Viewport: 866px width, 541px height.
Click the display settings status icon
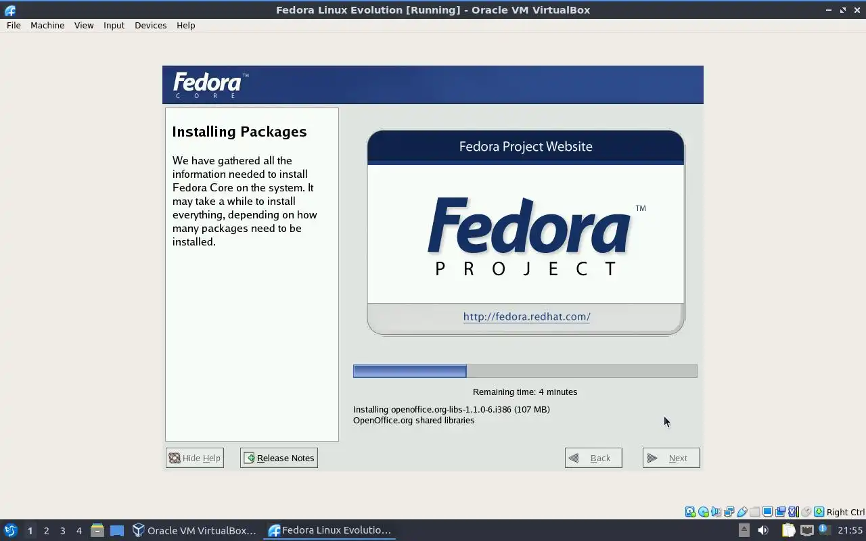767,512
